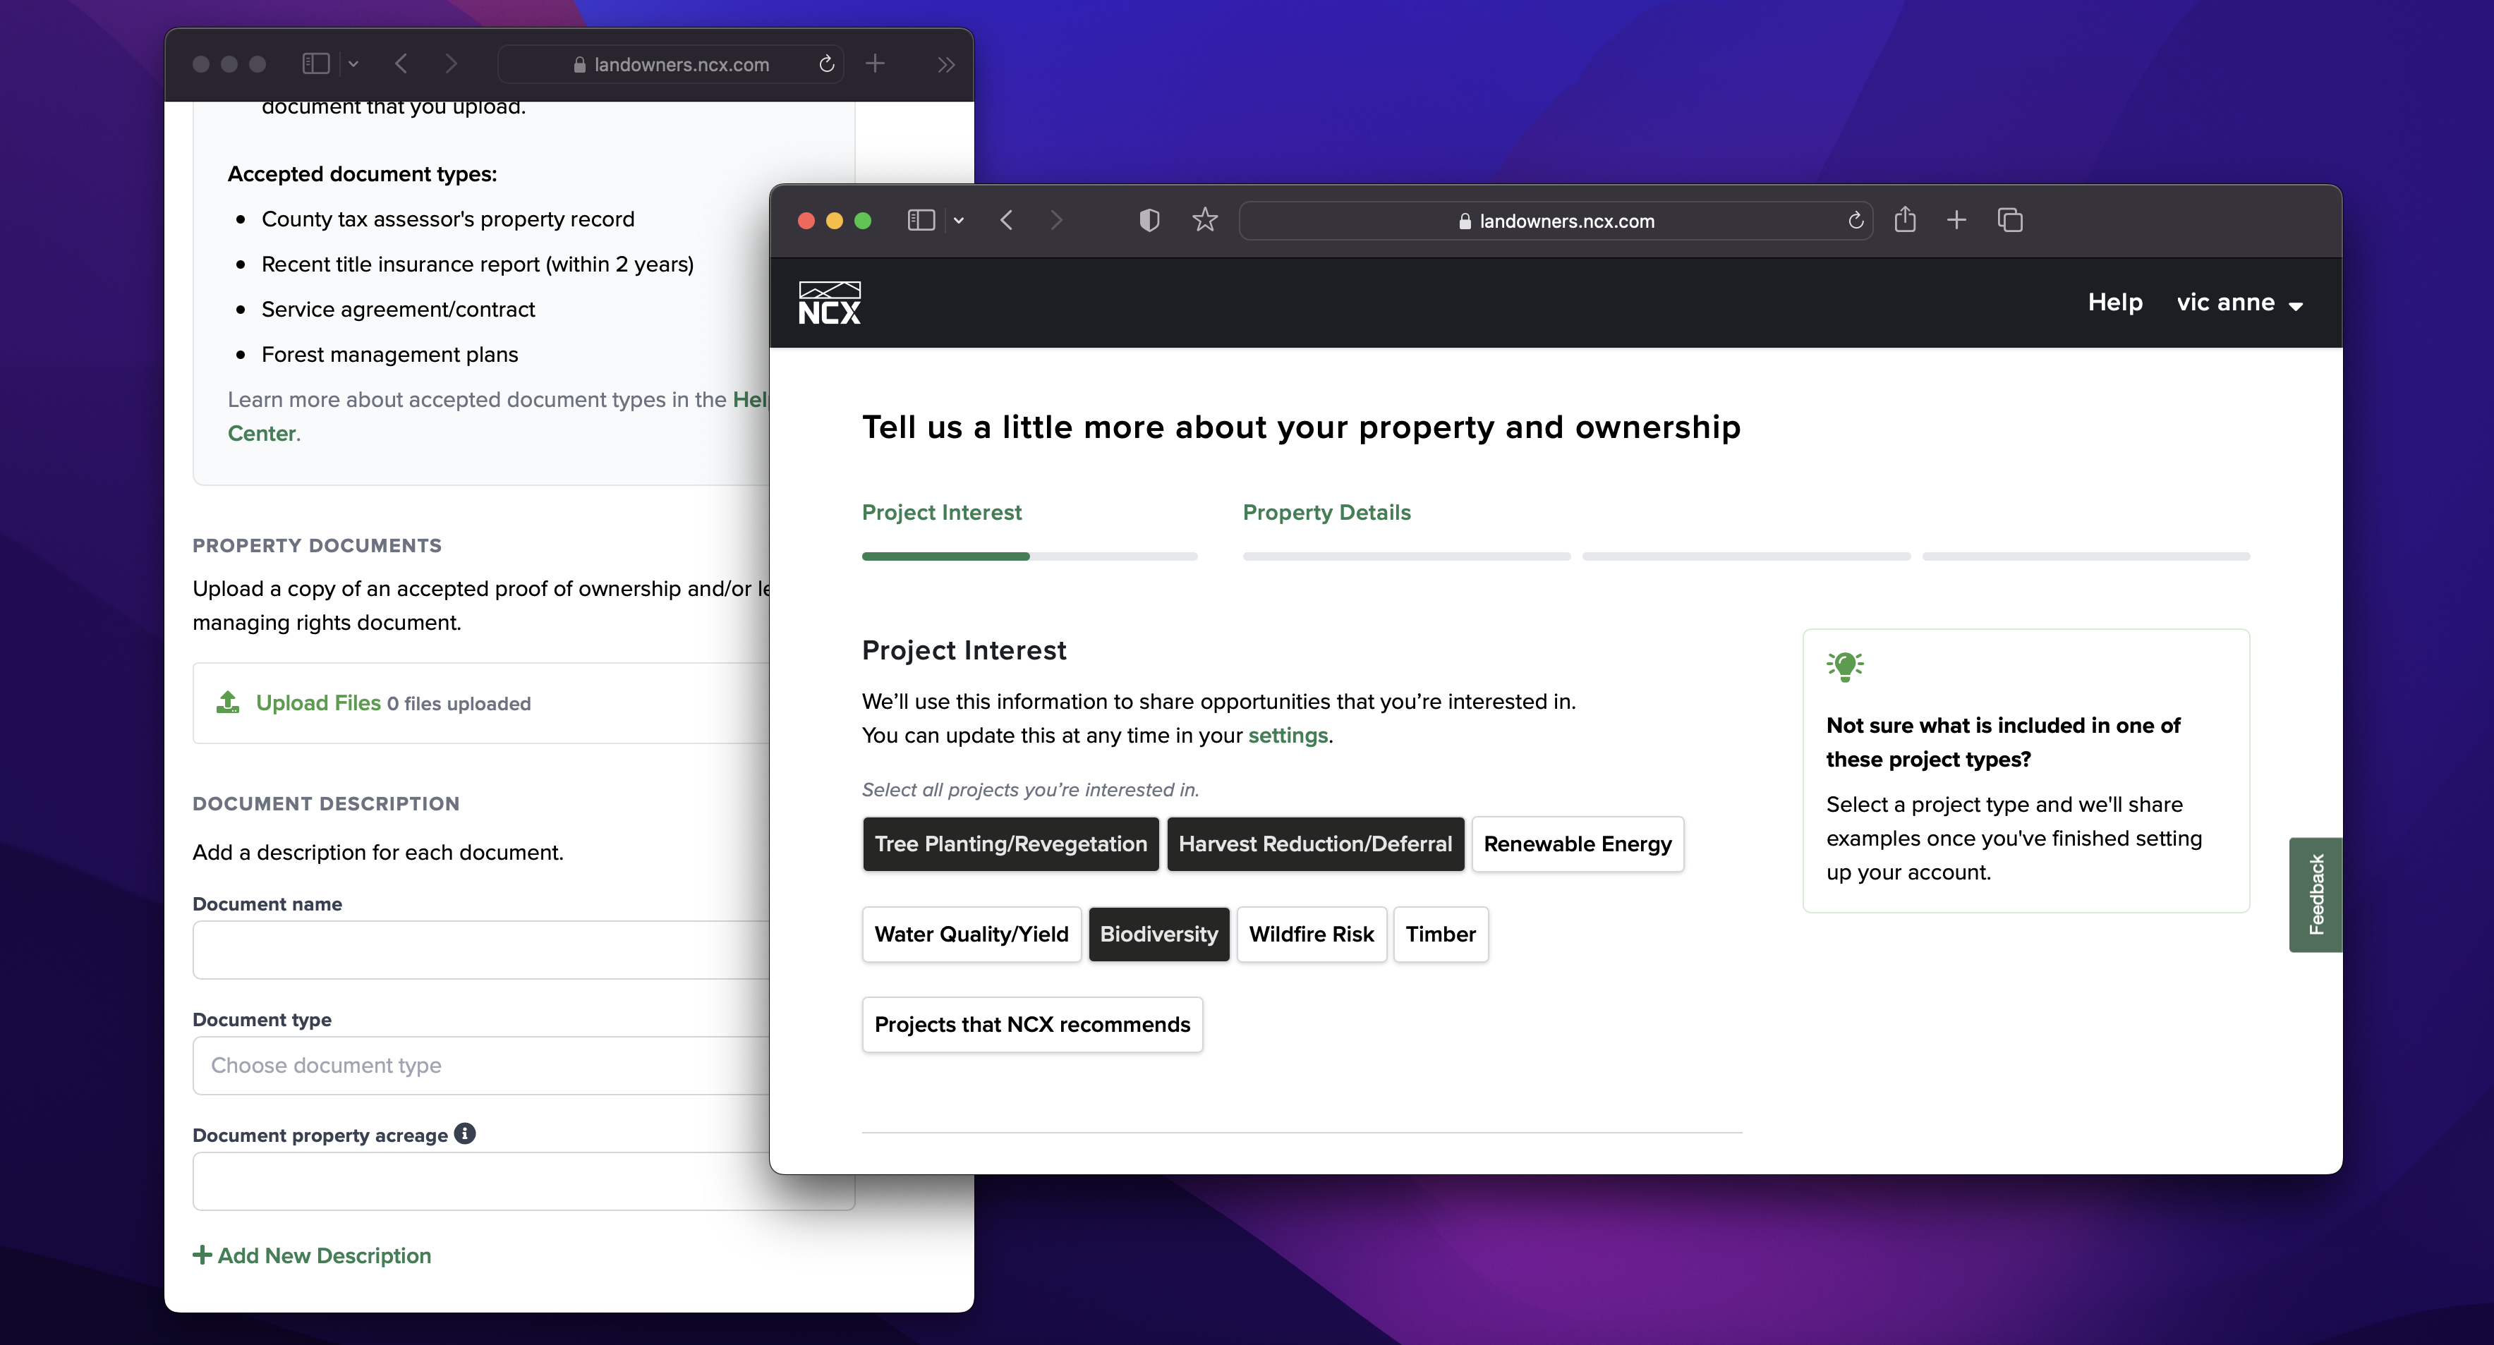Click back window address bar landowners.ncx.com
This screenshot has height=1345, width=2494.
pyautogui.click(x=671, y=64)
